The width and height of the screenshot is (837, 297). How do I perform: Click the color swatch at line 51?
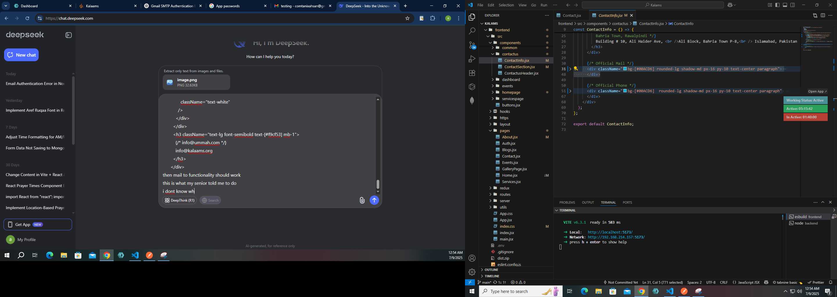click(625, 91)
